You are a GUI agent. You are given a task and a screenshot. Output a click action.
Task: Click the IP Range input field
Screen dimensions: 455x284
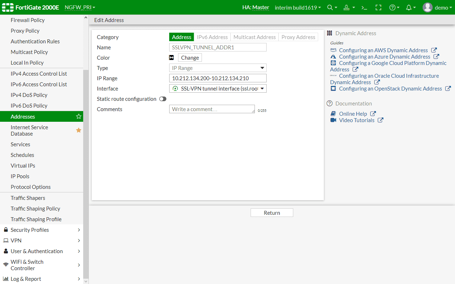[218, 78]
